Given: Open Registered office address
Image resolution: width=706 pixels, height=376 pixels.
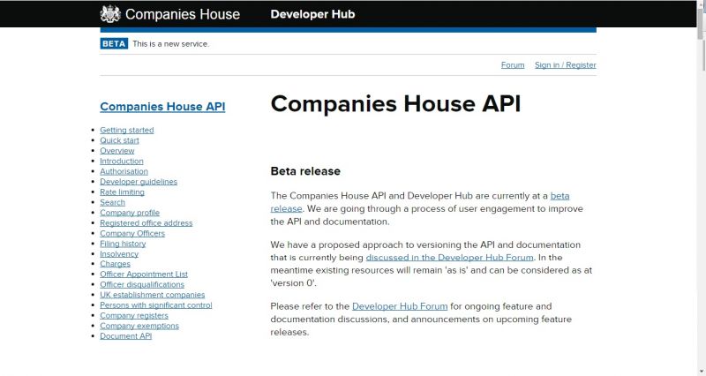Looking at the screenshot, I should 146,223.
